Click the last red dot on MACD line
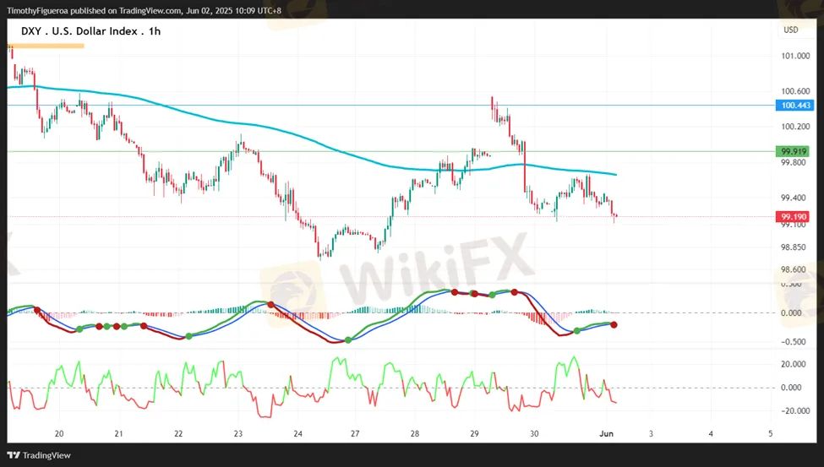Image resolution: width=824 pixels, height=467 pixels. tap(614, 325)
